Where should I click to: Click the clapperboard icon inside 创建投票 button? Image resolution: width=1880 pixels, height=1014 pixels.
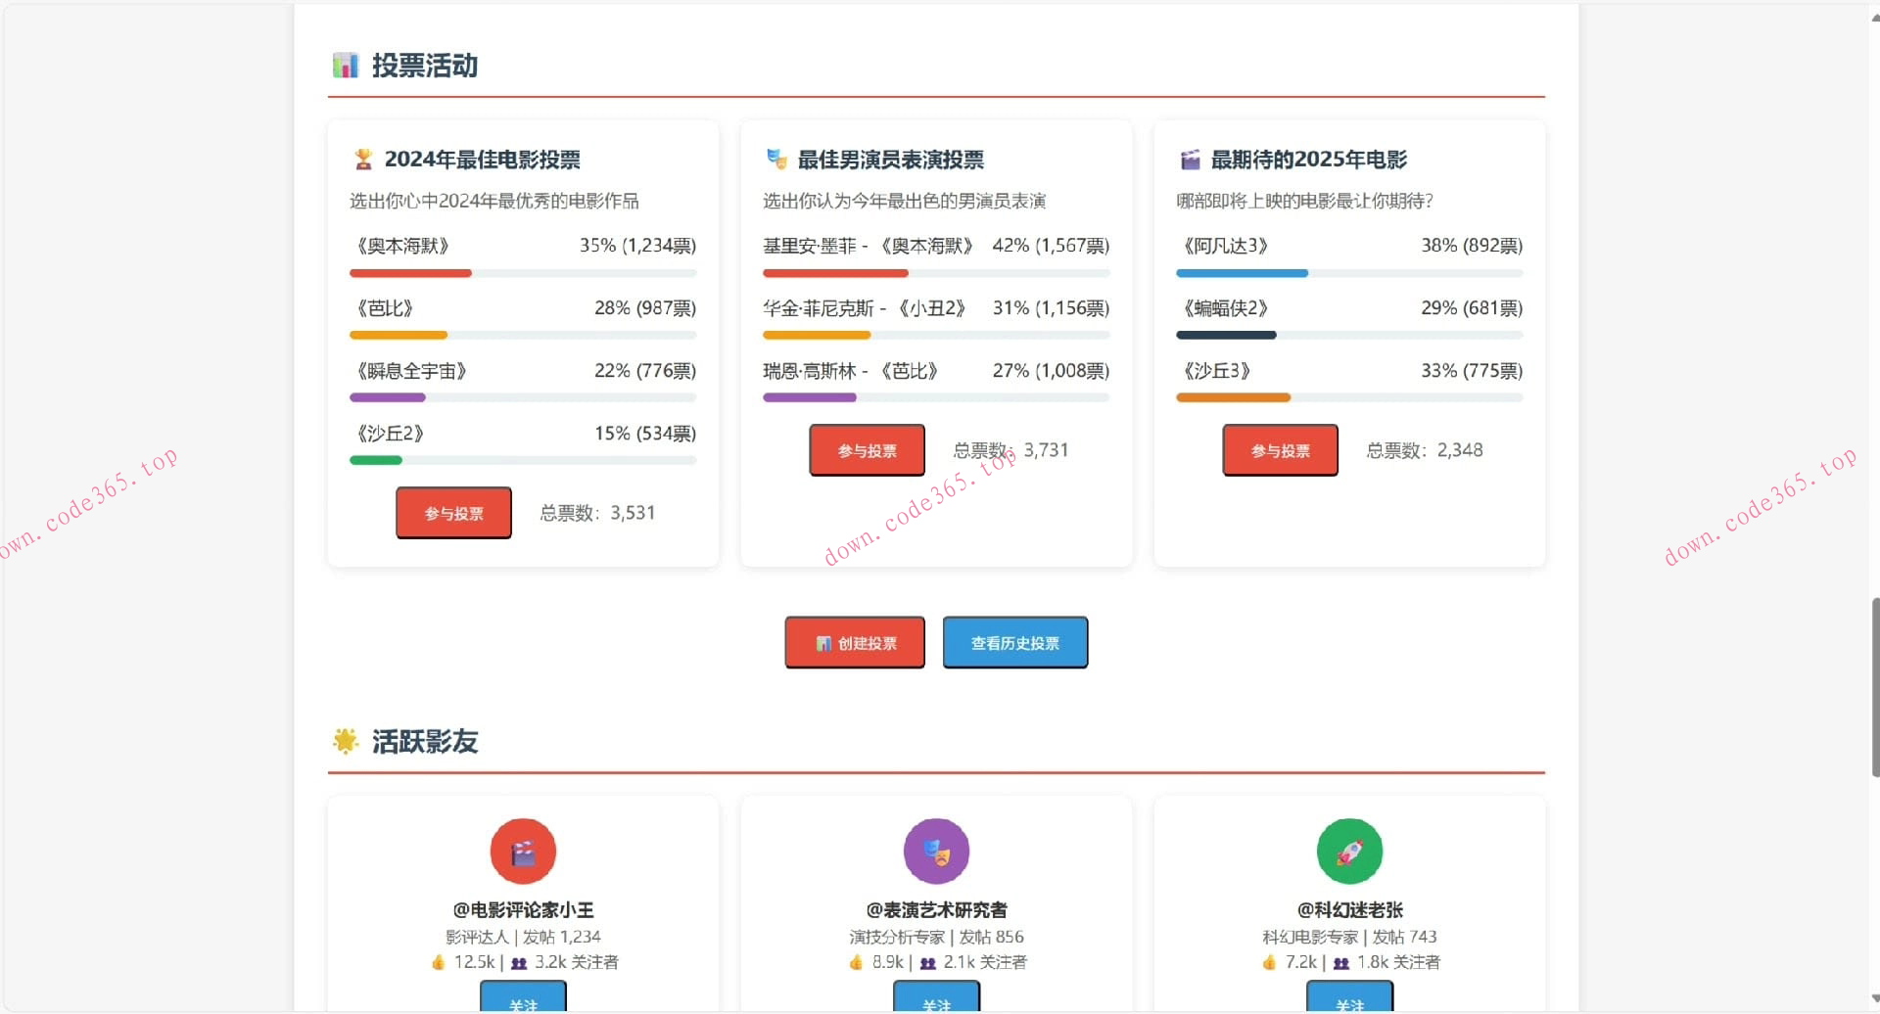tap(822, 642)
